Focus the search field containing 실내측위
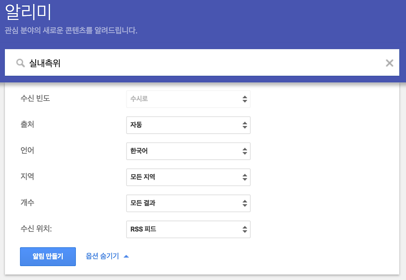This screenshot has width=406, height=280. pos(203,63)
